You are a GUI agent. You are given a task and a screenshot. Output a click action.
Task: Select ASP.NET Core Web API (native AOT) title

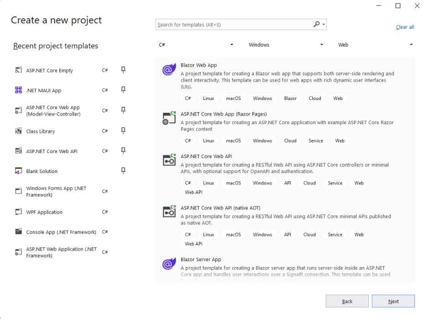(220, 208)
